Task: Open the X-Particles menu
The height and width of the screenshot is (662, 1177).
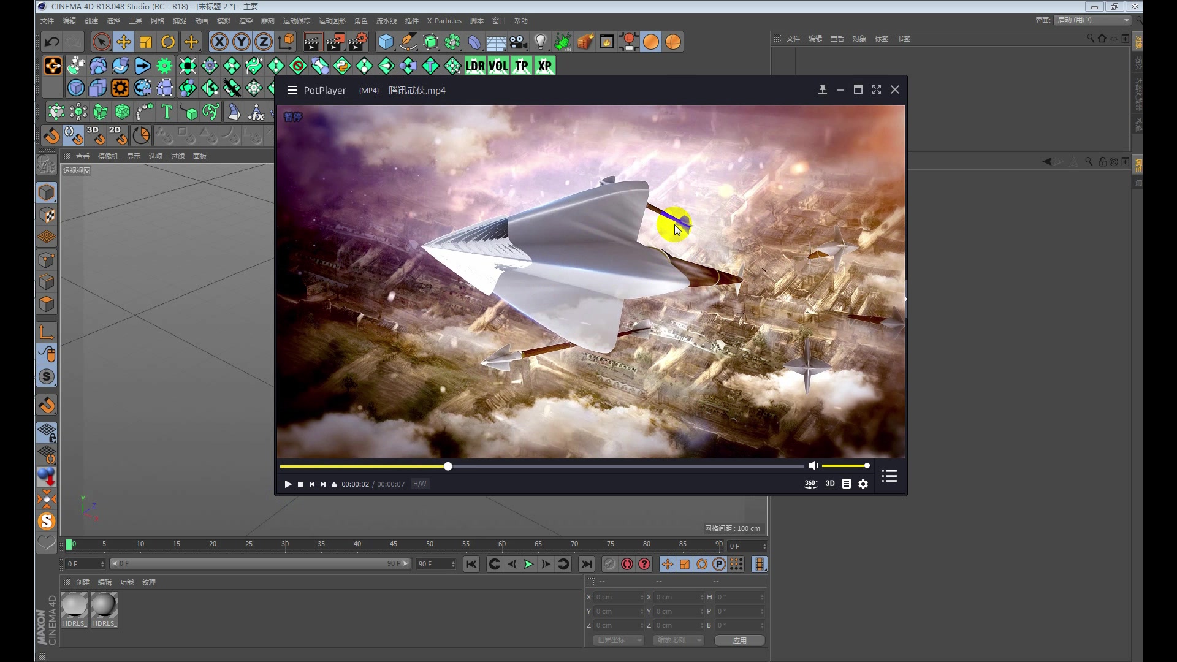Action: pyautogui.click(x=444, y=21)
